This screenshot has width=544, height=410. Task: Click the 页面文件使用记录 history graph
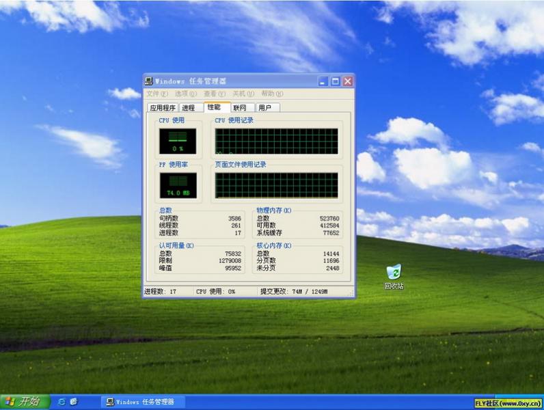(x=276, y=186)
